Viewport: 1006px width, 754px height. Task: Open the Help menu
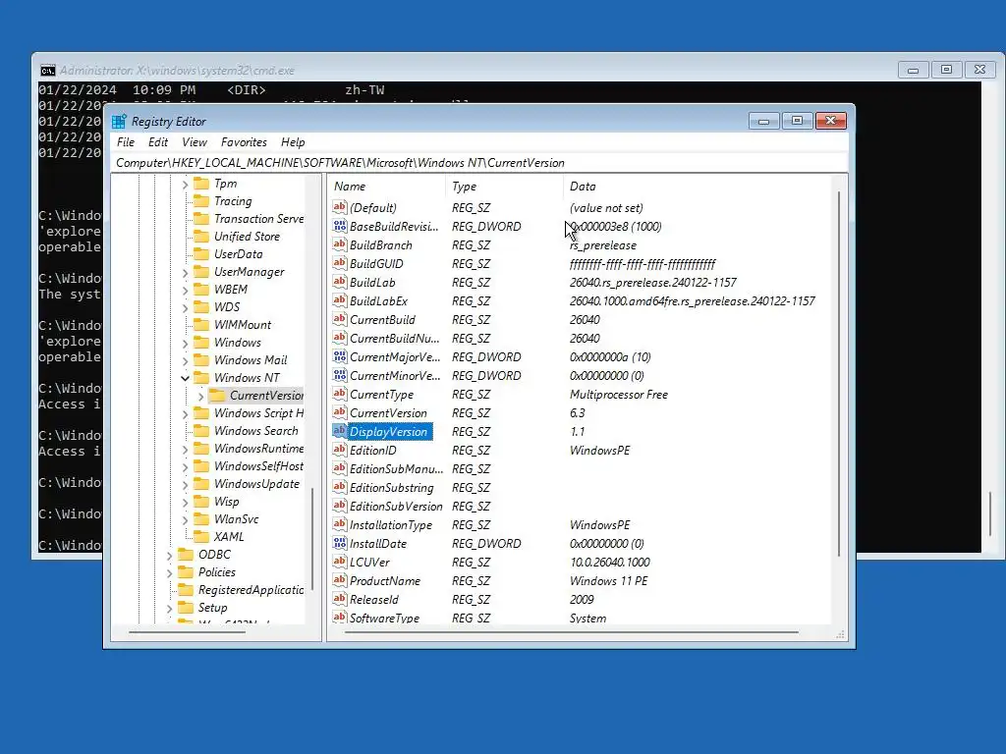[x=293, y=142]
